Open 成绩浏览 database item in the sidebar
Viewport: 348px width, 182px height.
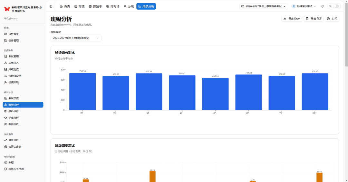point(23,69)
